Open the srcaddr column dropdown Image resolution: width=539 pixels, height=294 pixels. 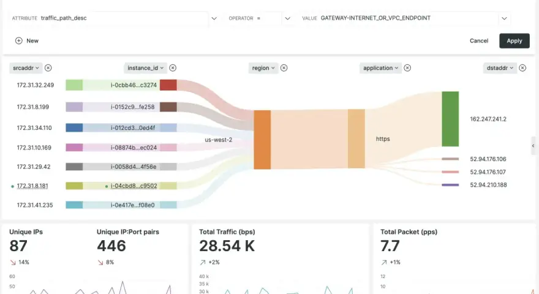pos(26,68)
